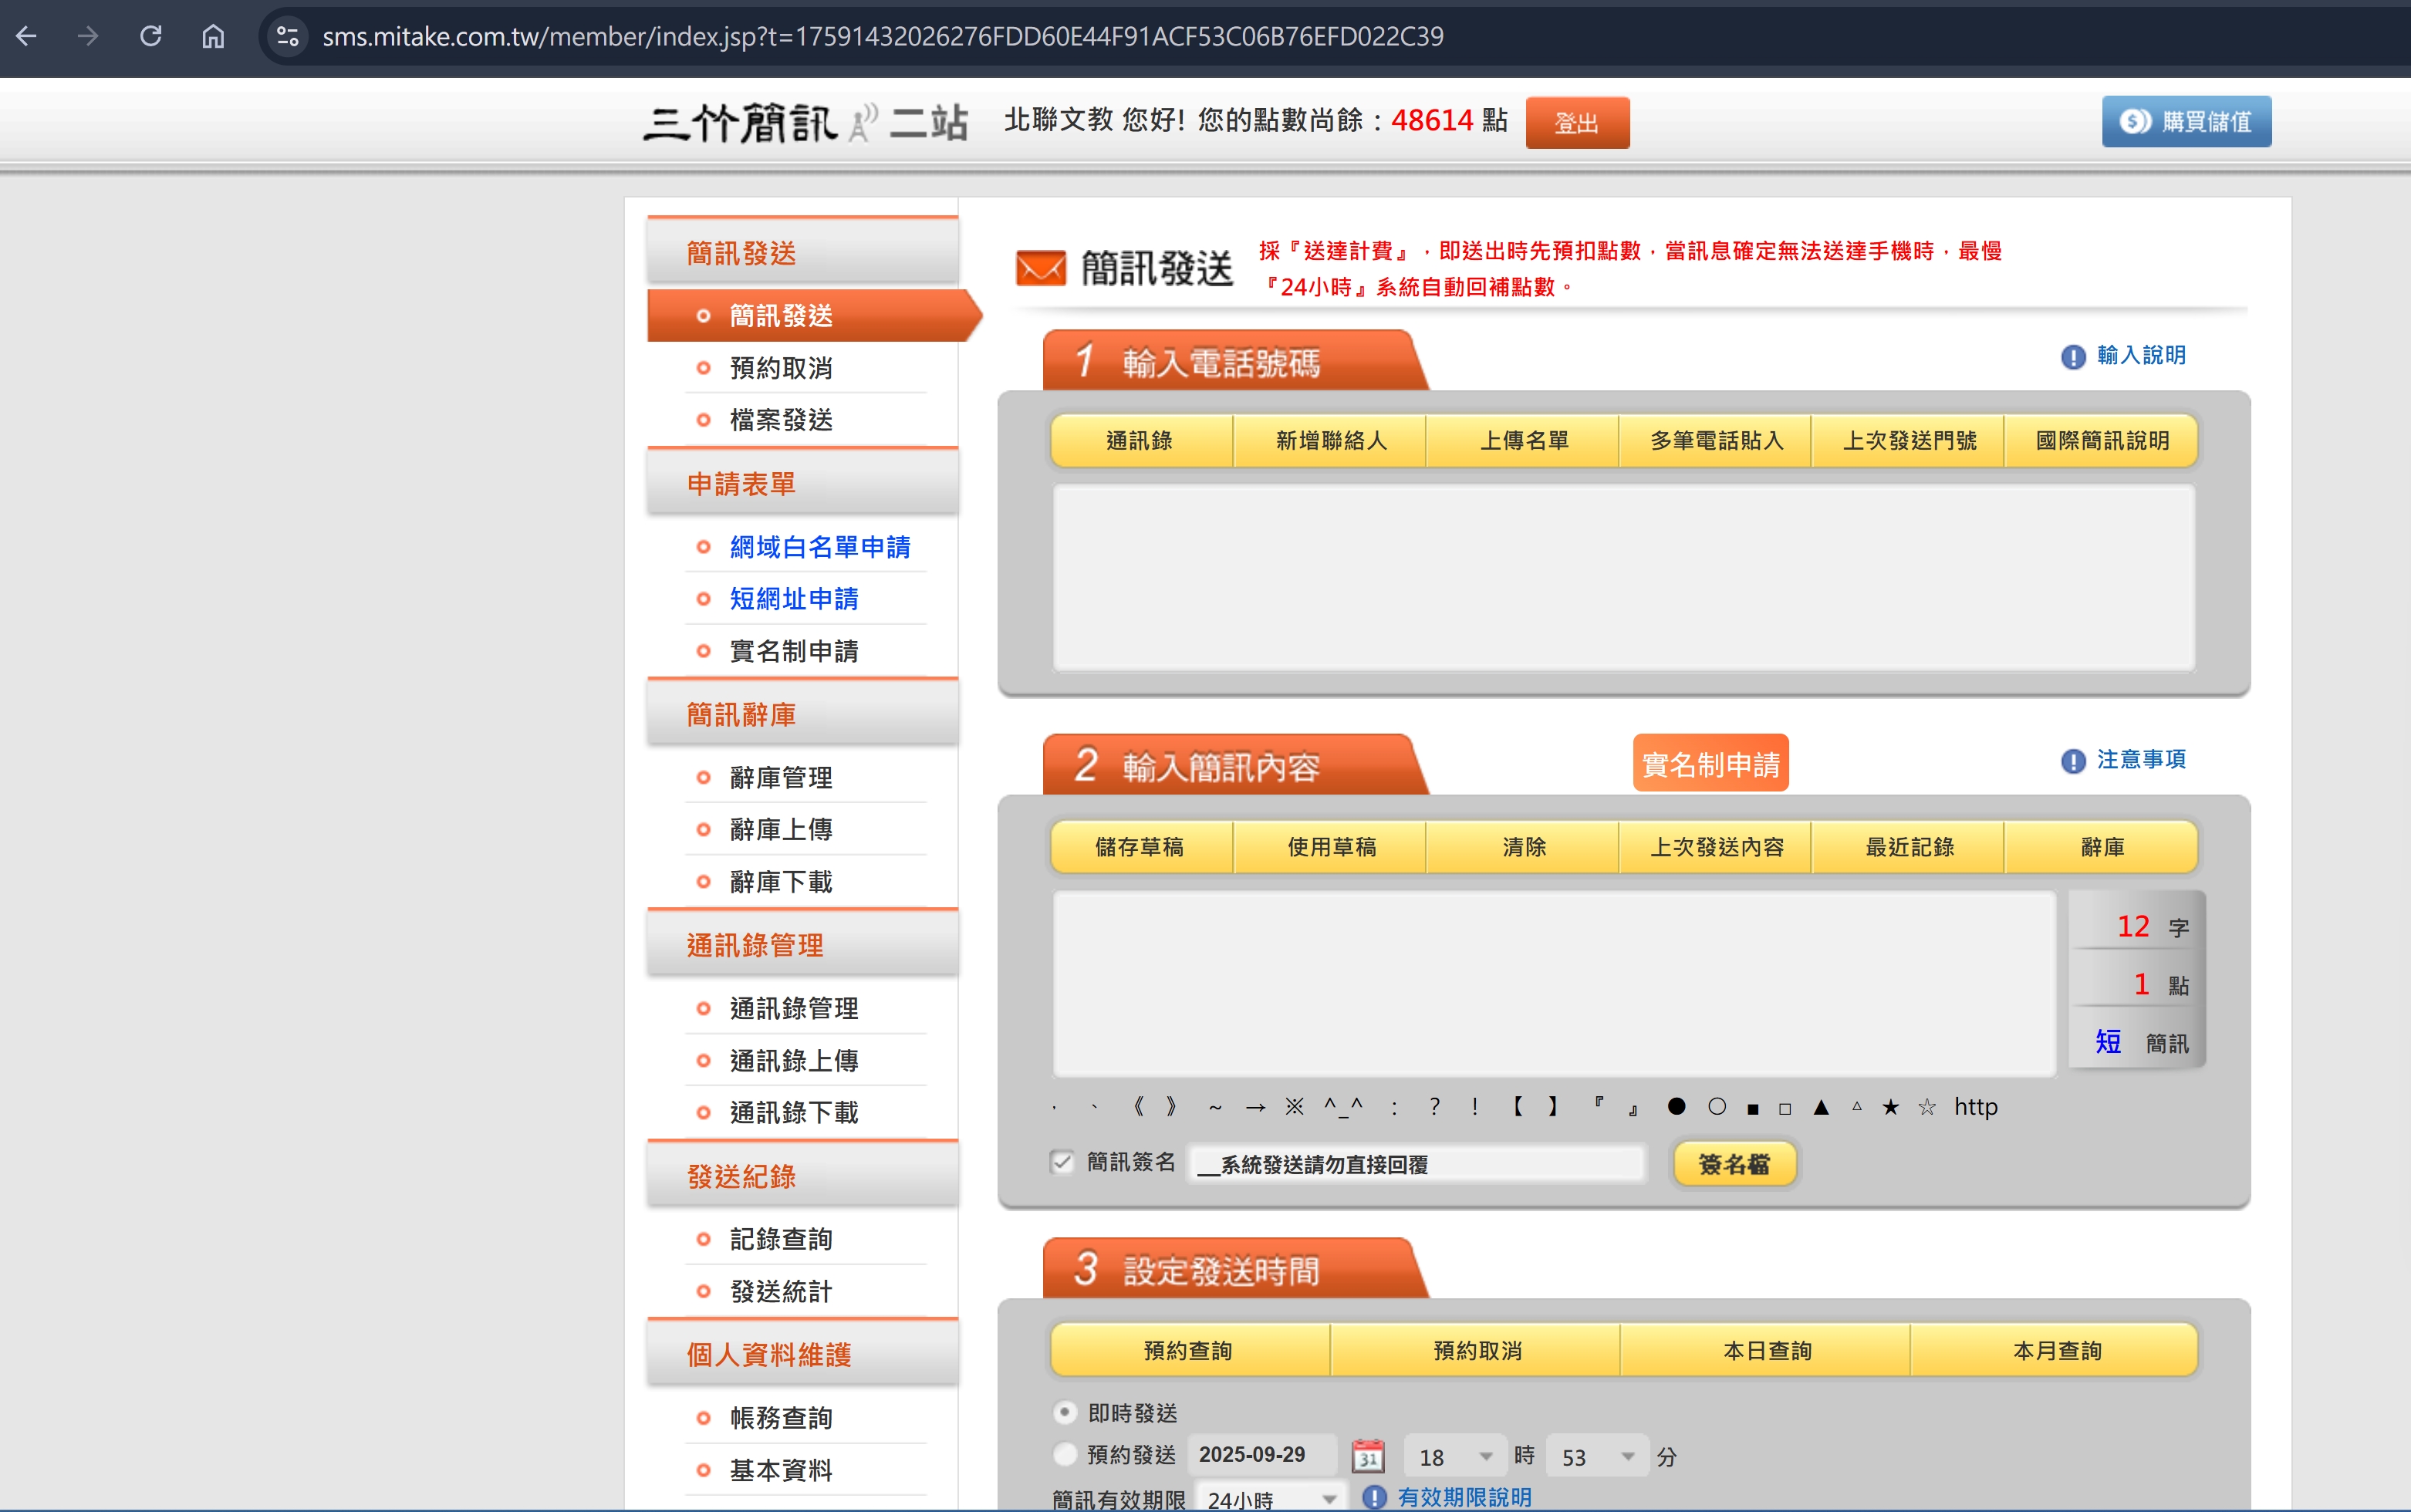
Task: Select the 即時發送 radio button
Action: pos(1066,1412)
